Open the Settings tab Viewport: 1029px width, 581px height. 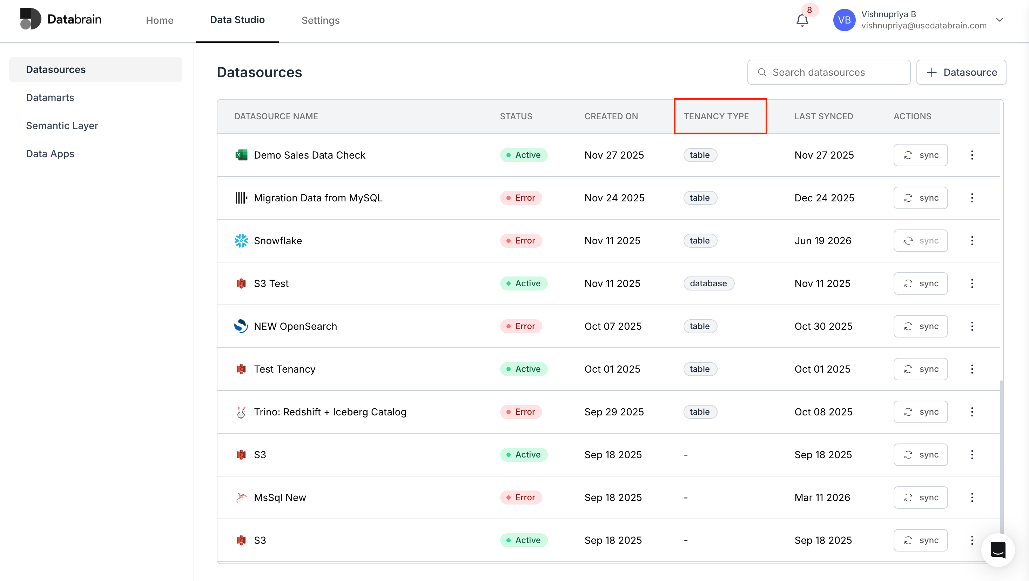pyautogui.click(x=320, y=20)
